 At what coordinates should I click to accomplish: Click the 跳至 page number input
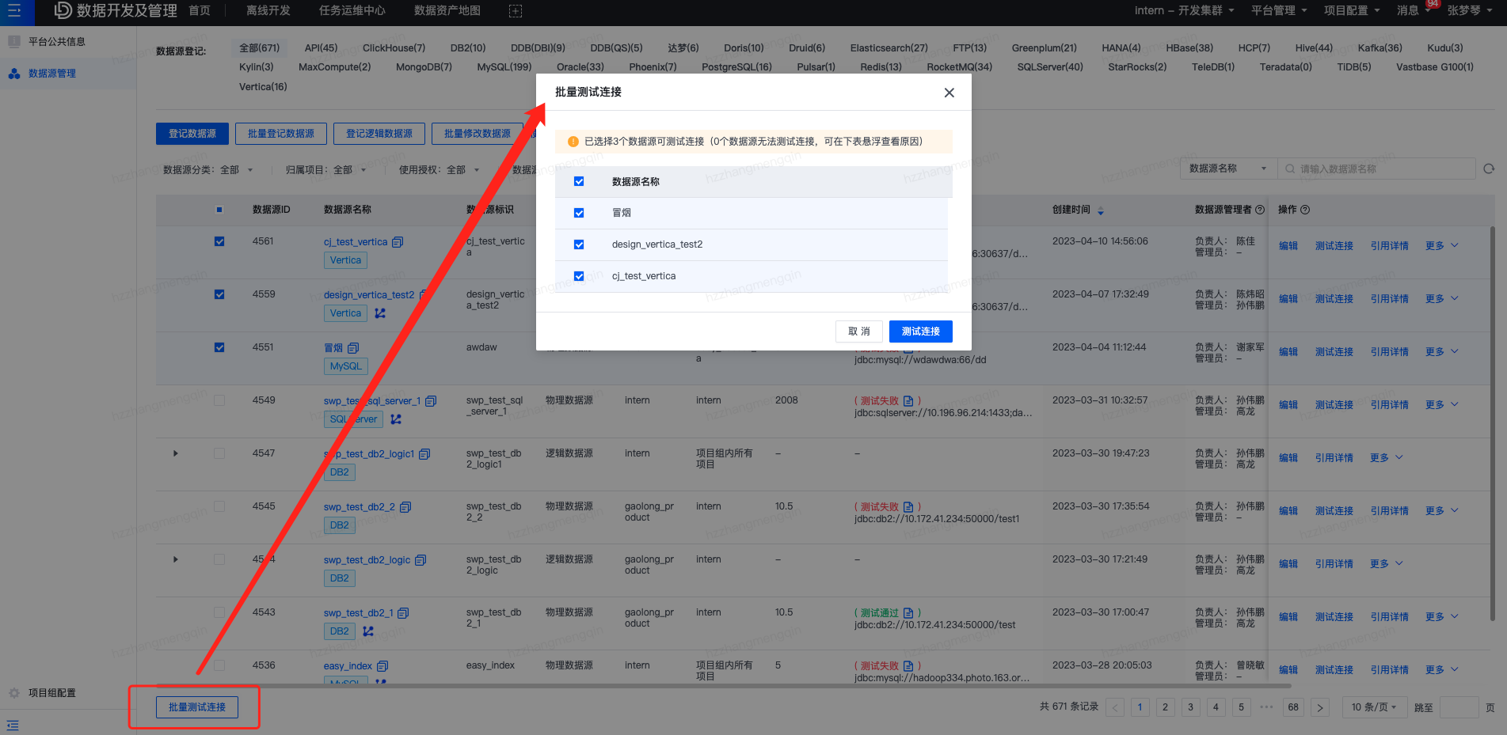click(x=1459, y=707)
